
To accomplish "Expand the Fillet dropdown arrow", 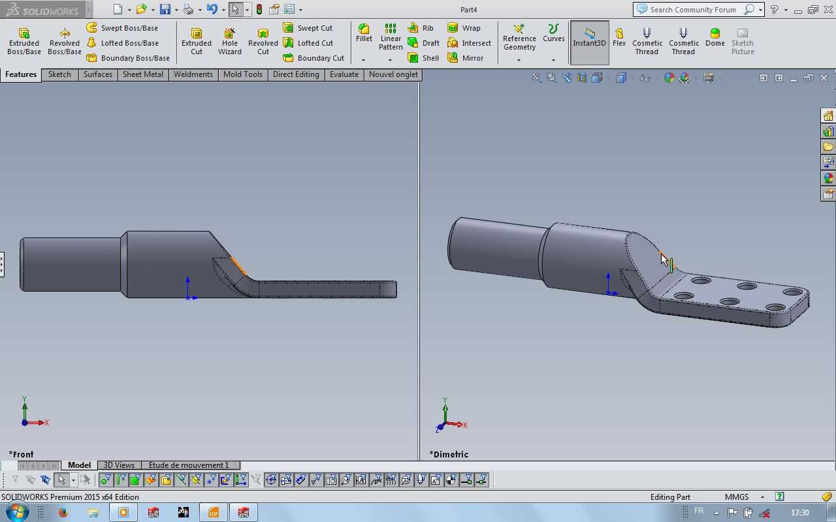I will [364, 60].
